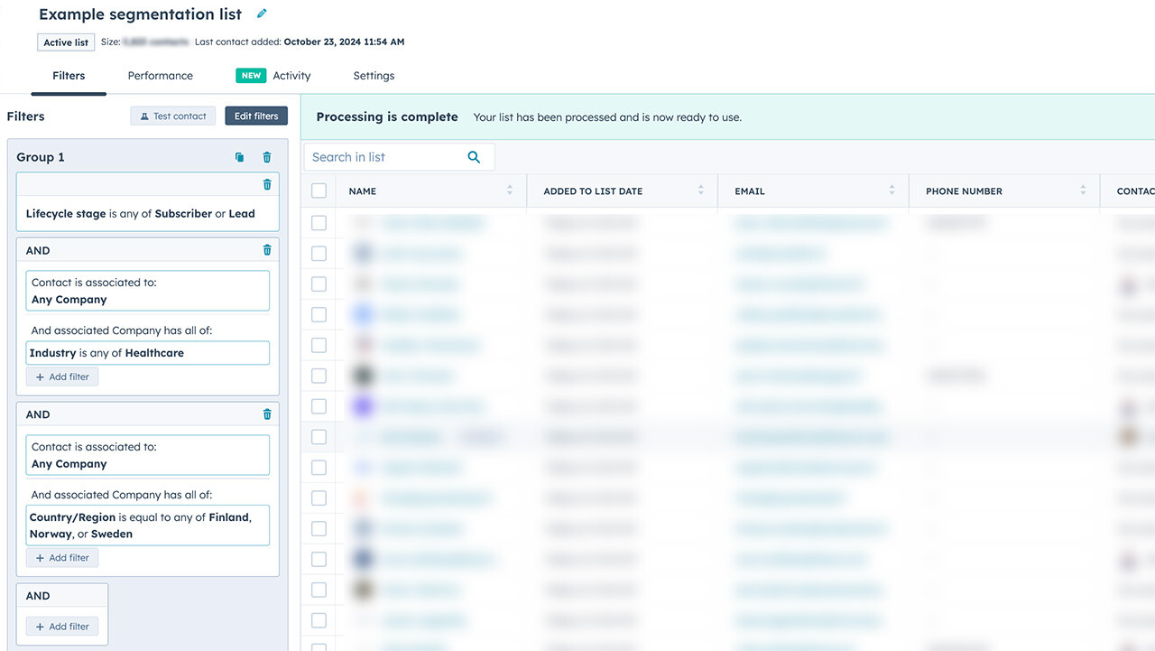The width and height of the screenshot is (1155, 651).
Task: Sort the EMAIL column with its sort arrows
Action: pos(892,191)
